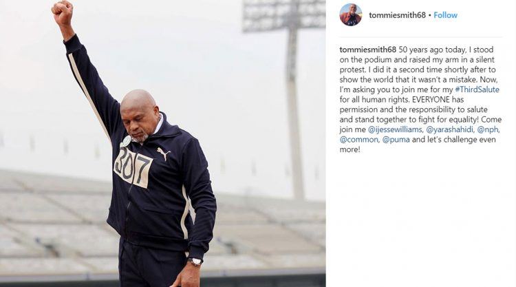
Task: Click the Puma logo on the jacket
Action: click(164, 153)
